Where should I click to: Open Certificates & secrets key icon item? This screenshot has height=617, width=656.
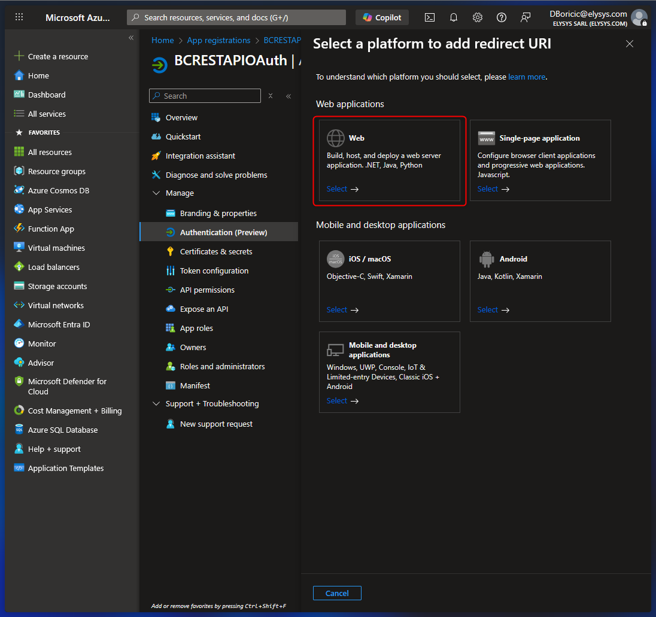(215, 251)
